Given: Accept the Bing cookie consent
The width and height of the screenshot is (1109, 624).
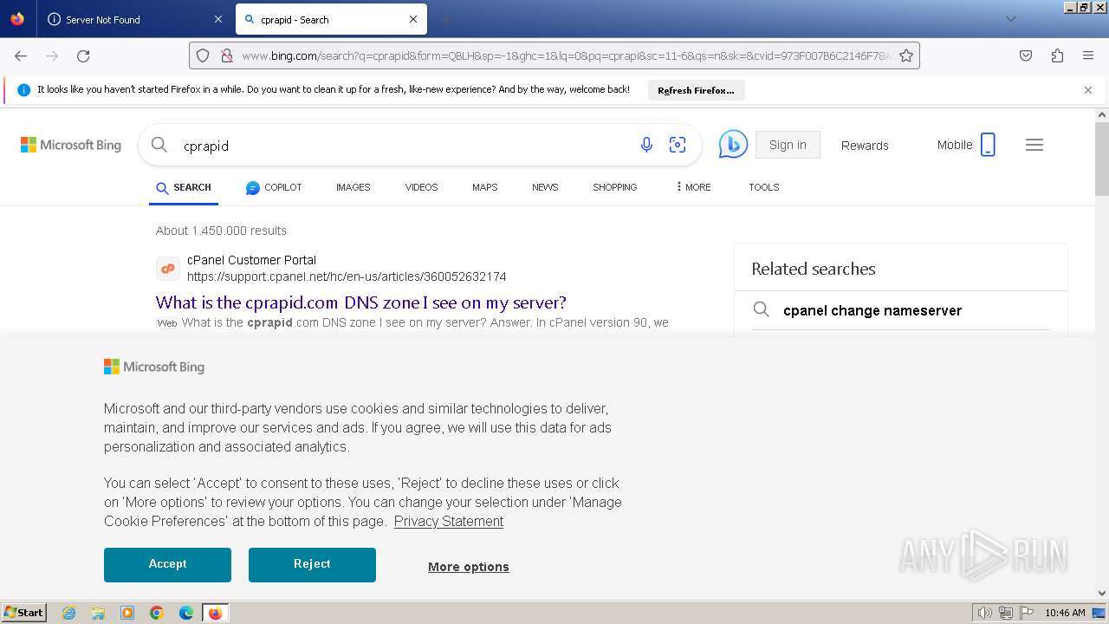Looking at the screenshot, I should [x=167, y=564].
